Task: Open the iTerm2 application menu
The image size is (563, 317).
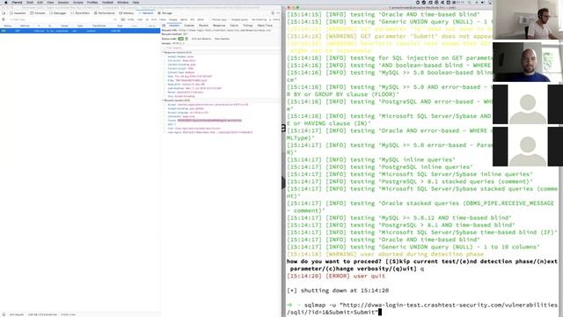Action: click(x=17, y=2)
